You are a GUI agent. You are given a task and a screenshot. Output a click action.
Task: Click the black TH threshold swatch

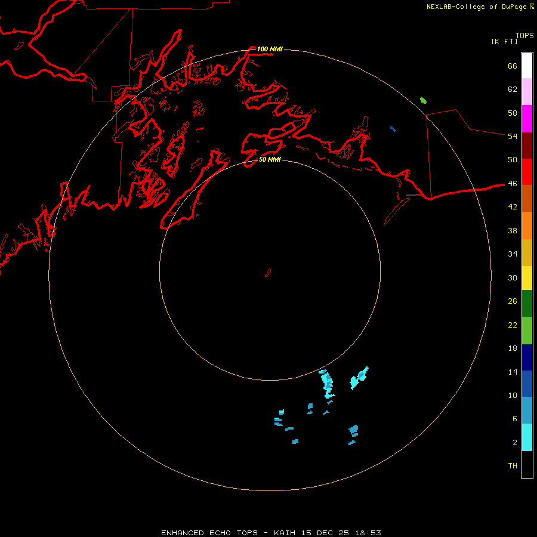pos(527,464)
